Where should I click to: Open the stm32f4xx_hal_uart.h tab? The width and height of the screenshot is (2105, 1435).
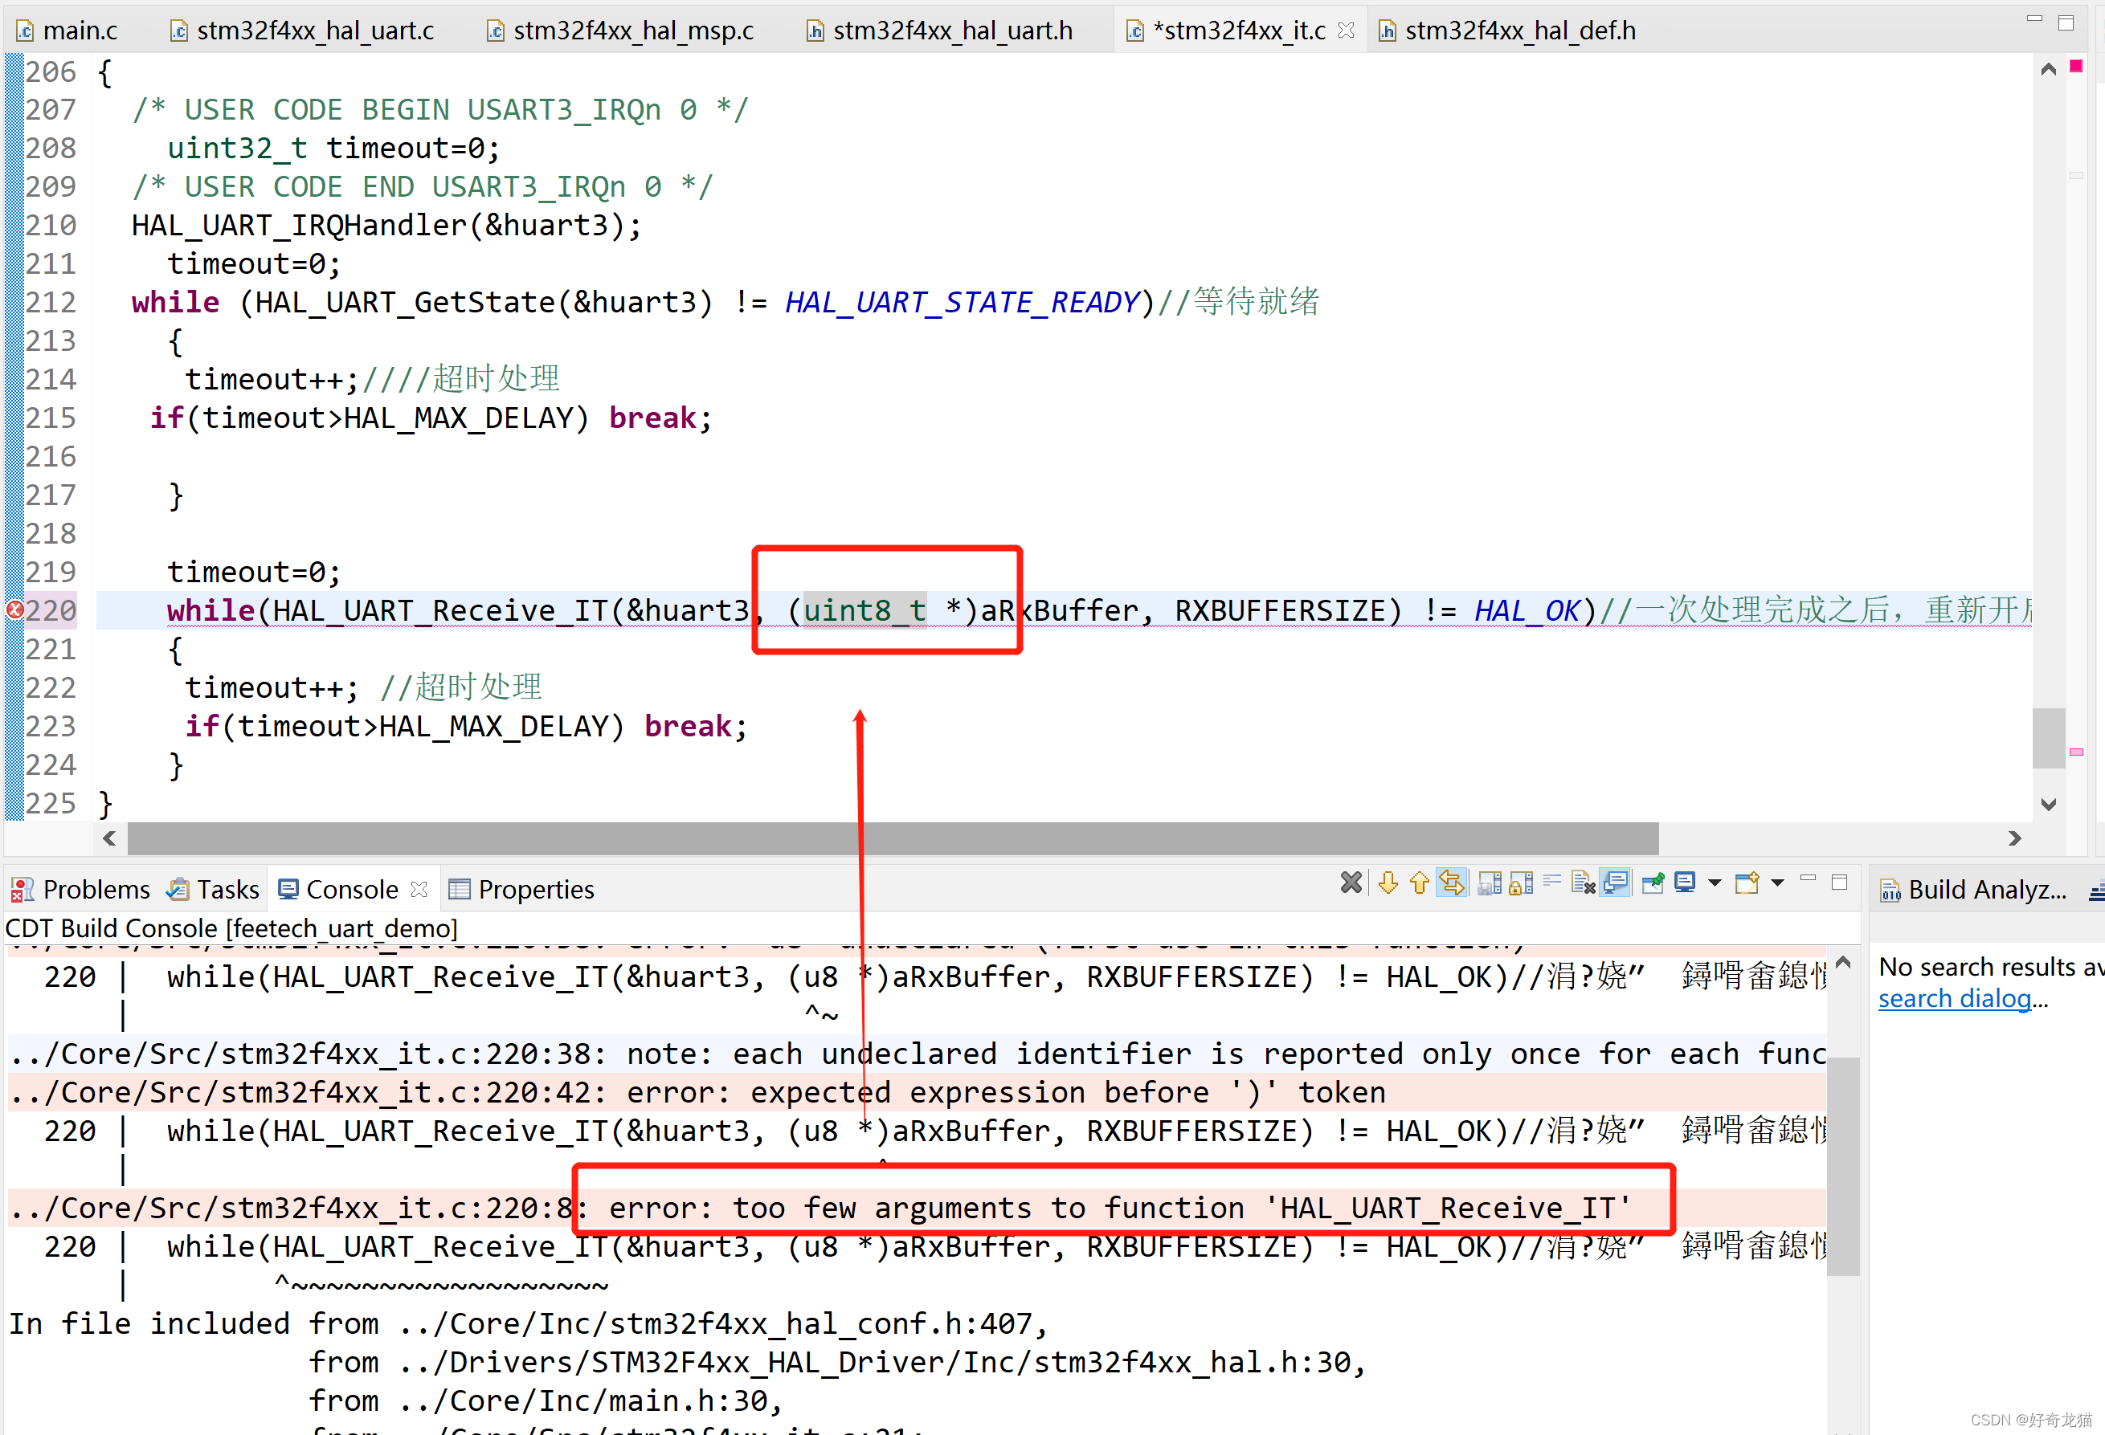pyautogui.click(x=951, y=31)
